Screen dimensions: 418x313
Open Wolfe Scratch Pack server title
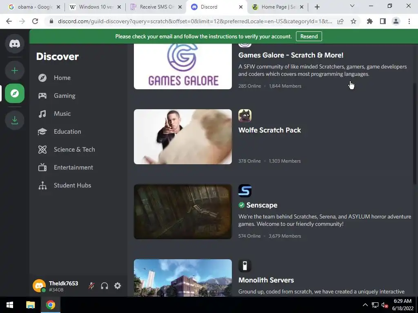(x=269, y=130)
